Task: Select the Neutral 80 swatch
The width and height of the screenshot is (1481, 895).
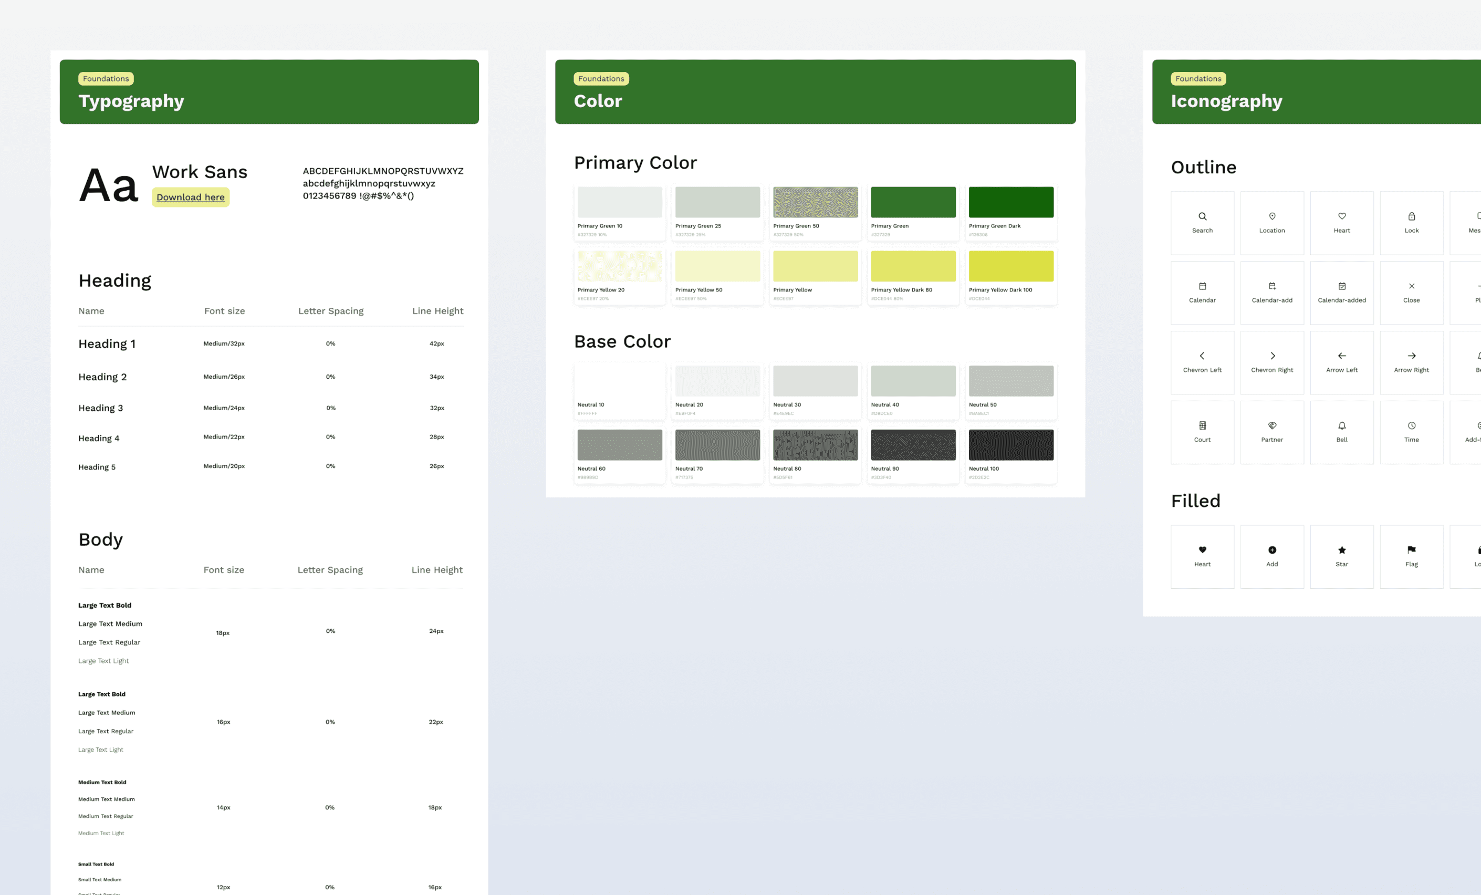Action: [x=816, y=445]
